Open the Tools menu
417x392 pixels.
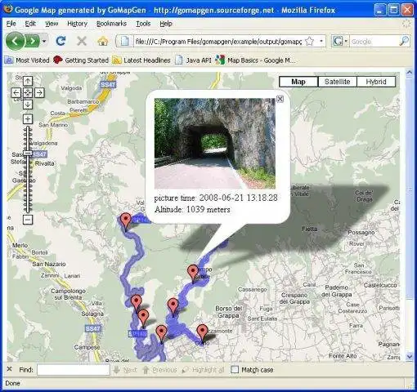[143, 24]
